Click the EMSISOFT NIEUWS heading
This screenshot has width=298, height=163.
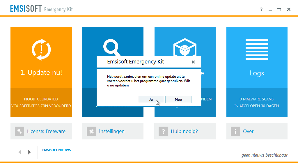click(56, 150)
